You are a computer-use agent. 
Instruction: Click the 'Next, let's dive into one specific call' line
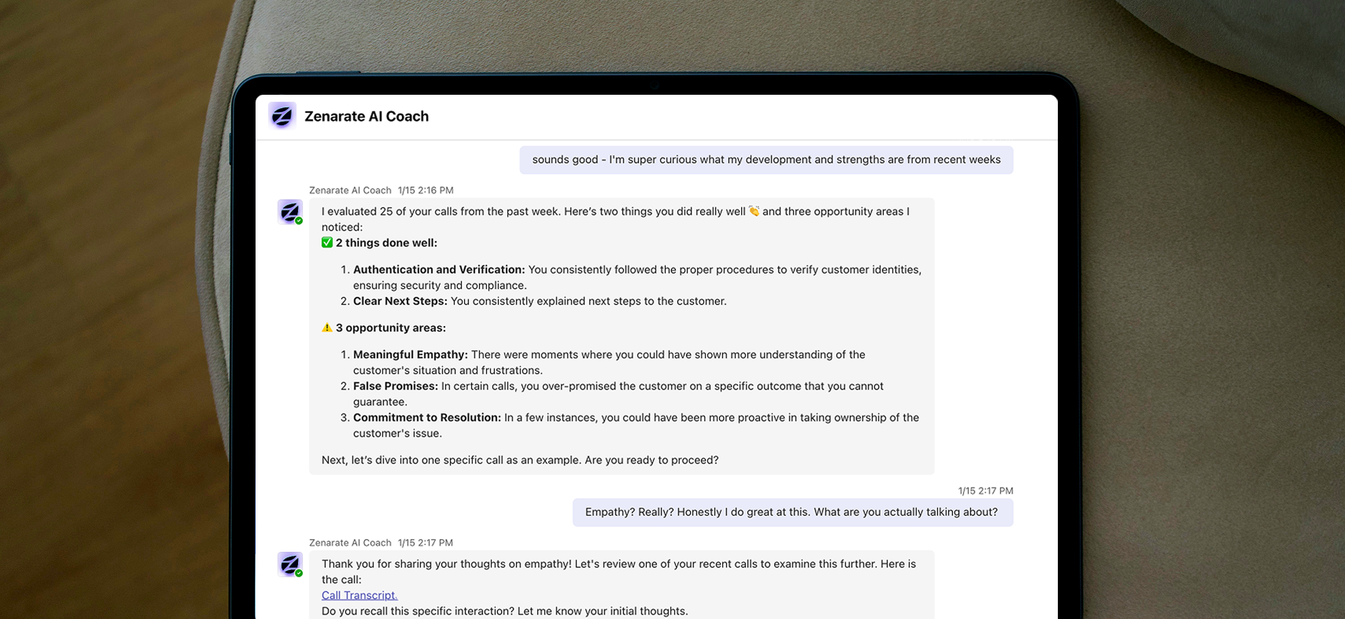click(520, 460)
